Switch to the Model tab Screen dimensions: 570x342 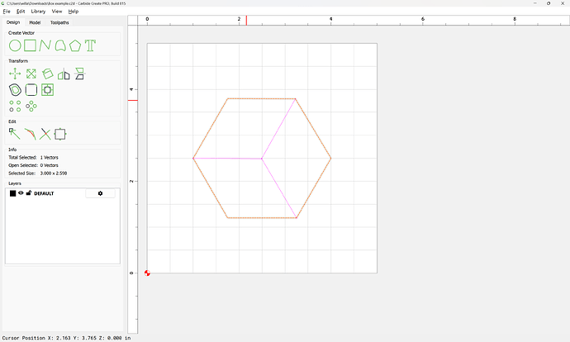pos(35,22)
